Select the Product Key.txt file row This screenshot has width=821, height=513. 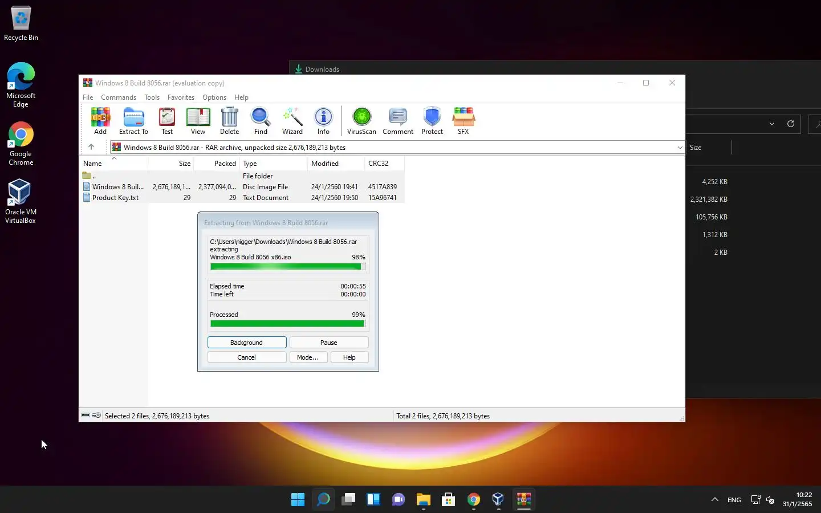pyautogui.click(x=242, y=198)
